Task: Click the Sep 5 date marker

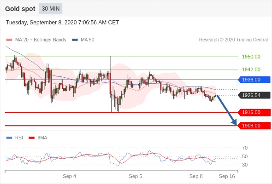Action: 136,176
